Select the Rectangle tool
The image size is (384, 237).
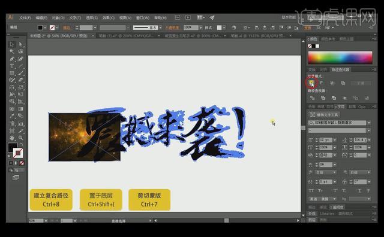(12, 73)
